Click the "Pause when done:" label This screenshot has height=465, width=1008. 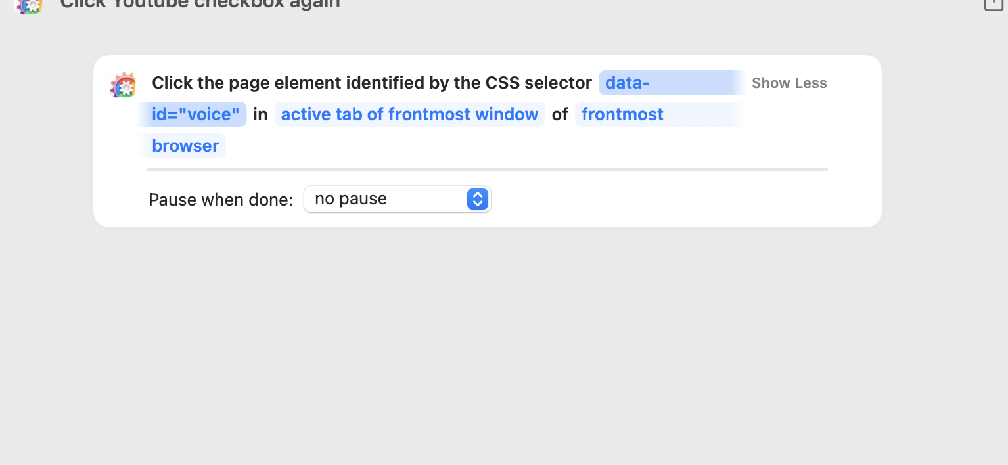click(x=221, y=200)
